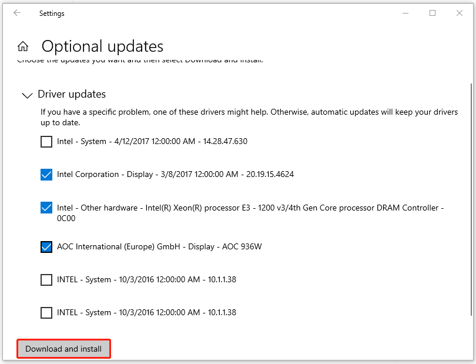Click the home icon near Optional updates
The height and width of the screenshot is (364, 476).
point(22,46)
